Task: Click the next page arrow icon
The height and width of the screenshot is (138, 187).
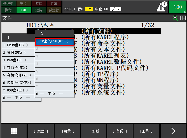Action: pyautogui.click(x=173, y=131)
